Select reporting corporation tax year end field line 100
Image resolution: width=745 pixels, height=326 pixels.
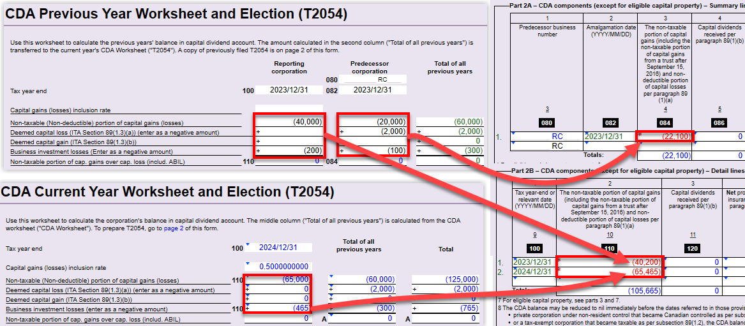[289, 90]
